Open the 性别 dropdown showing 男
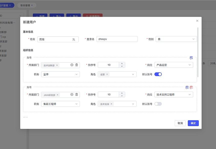 tap(176, 39)
